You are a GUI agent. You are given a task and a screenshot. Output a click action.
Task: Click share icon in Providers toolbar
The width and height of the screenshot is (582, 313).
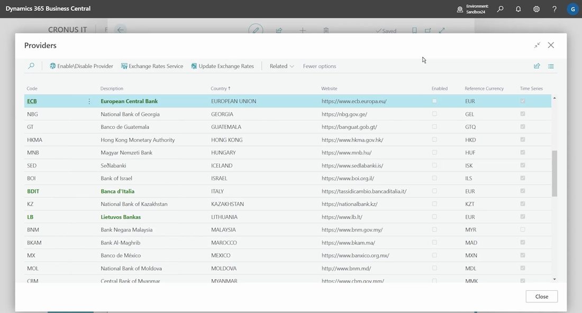click(x=536, y=66)
